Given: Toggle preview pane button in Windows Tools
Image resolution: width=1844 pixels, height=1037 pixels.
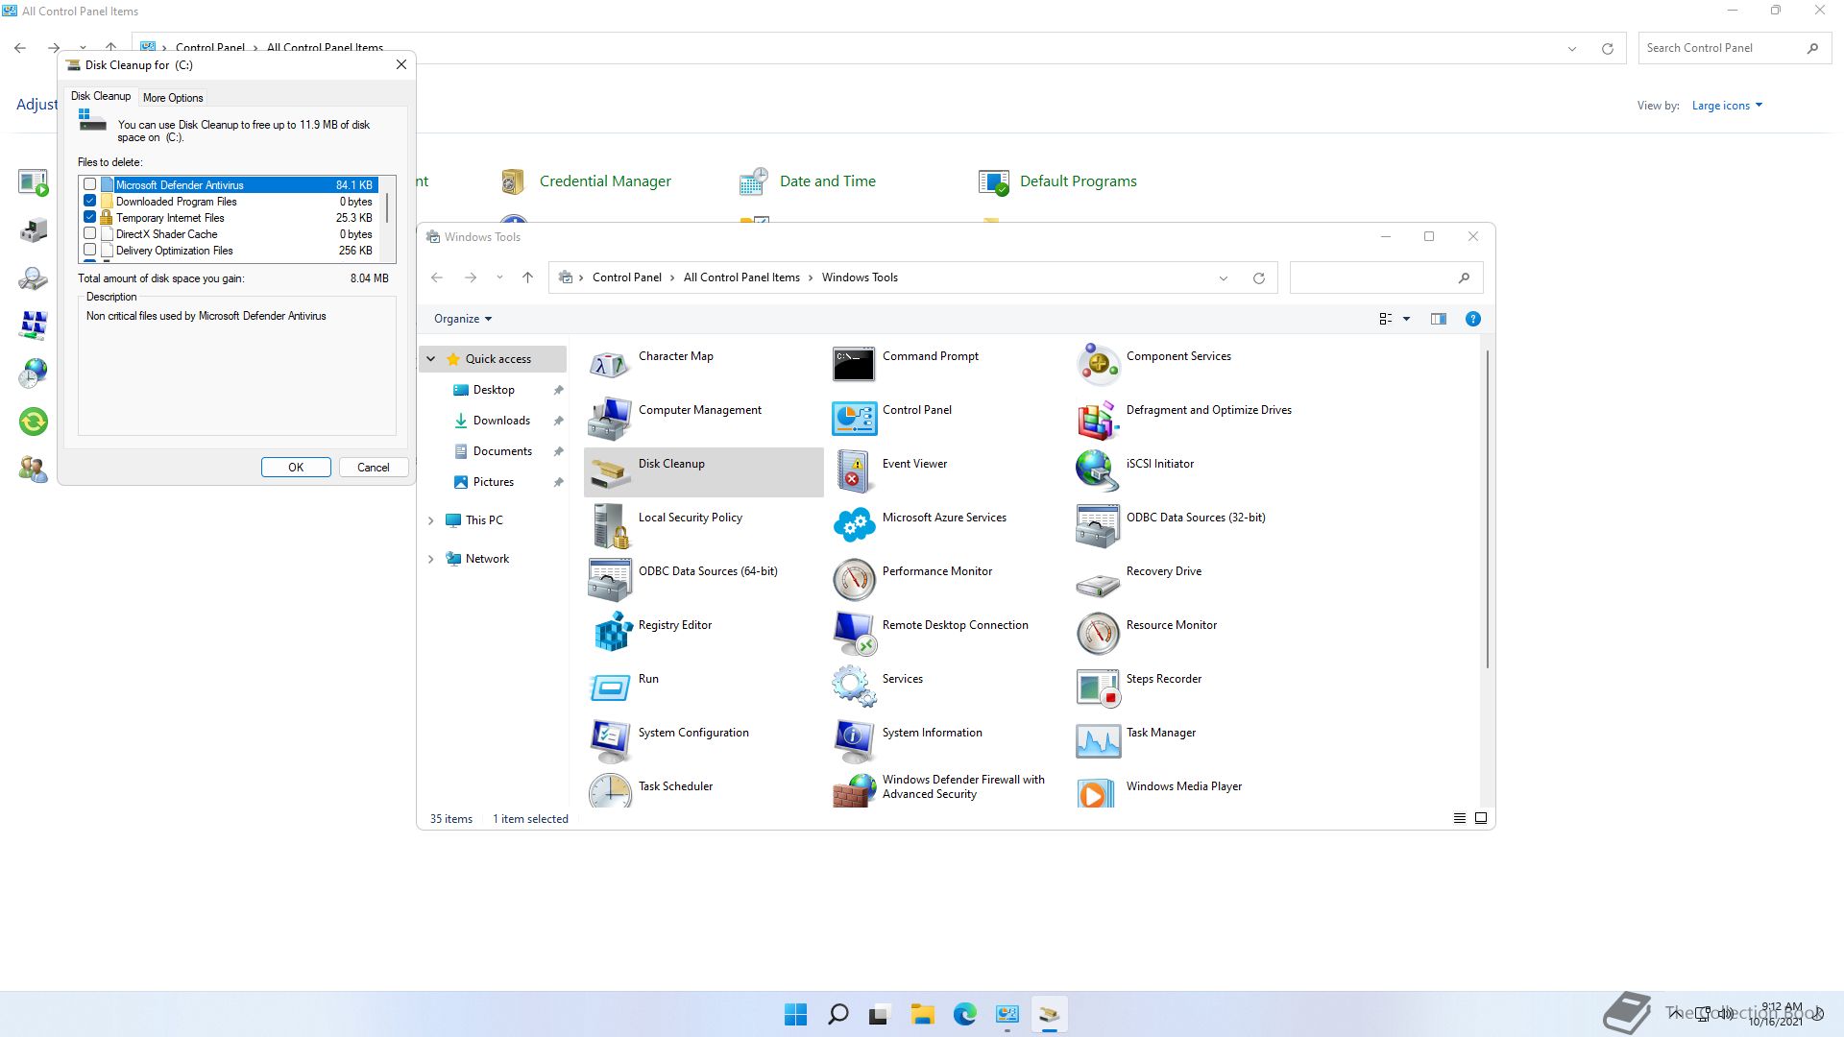Looking at the screenshot, I should [1438, 319].
